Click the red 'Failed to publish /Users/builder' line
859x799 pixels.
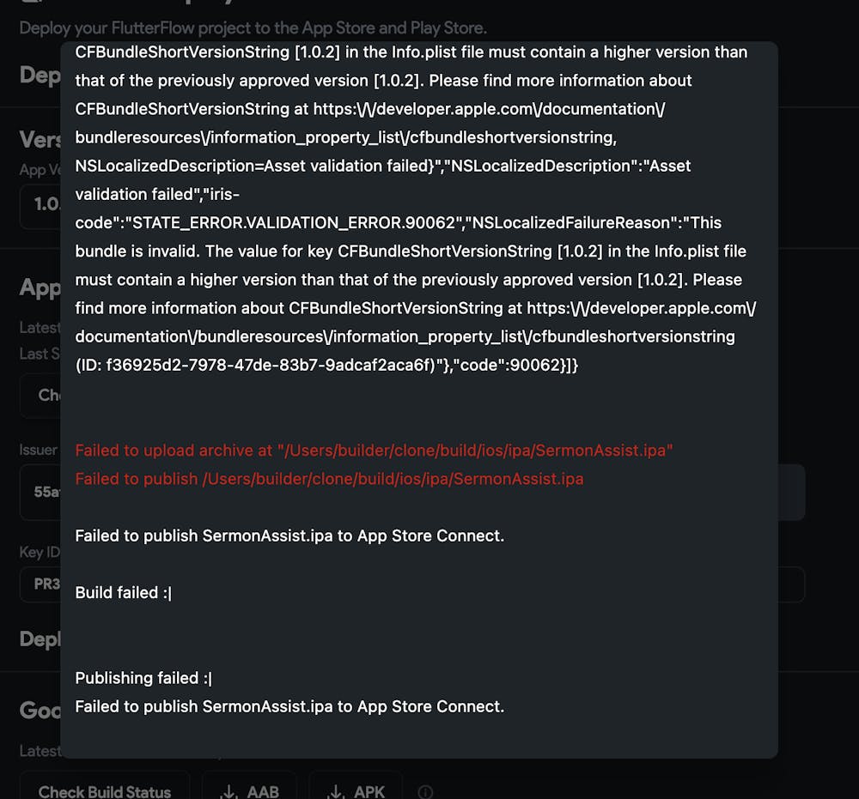[x=329, y=479]
